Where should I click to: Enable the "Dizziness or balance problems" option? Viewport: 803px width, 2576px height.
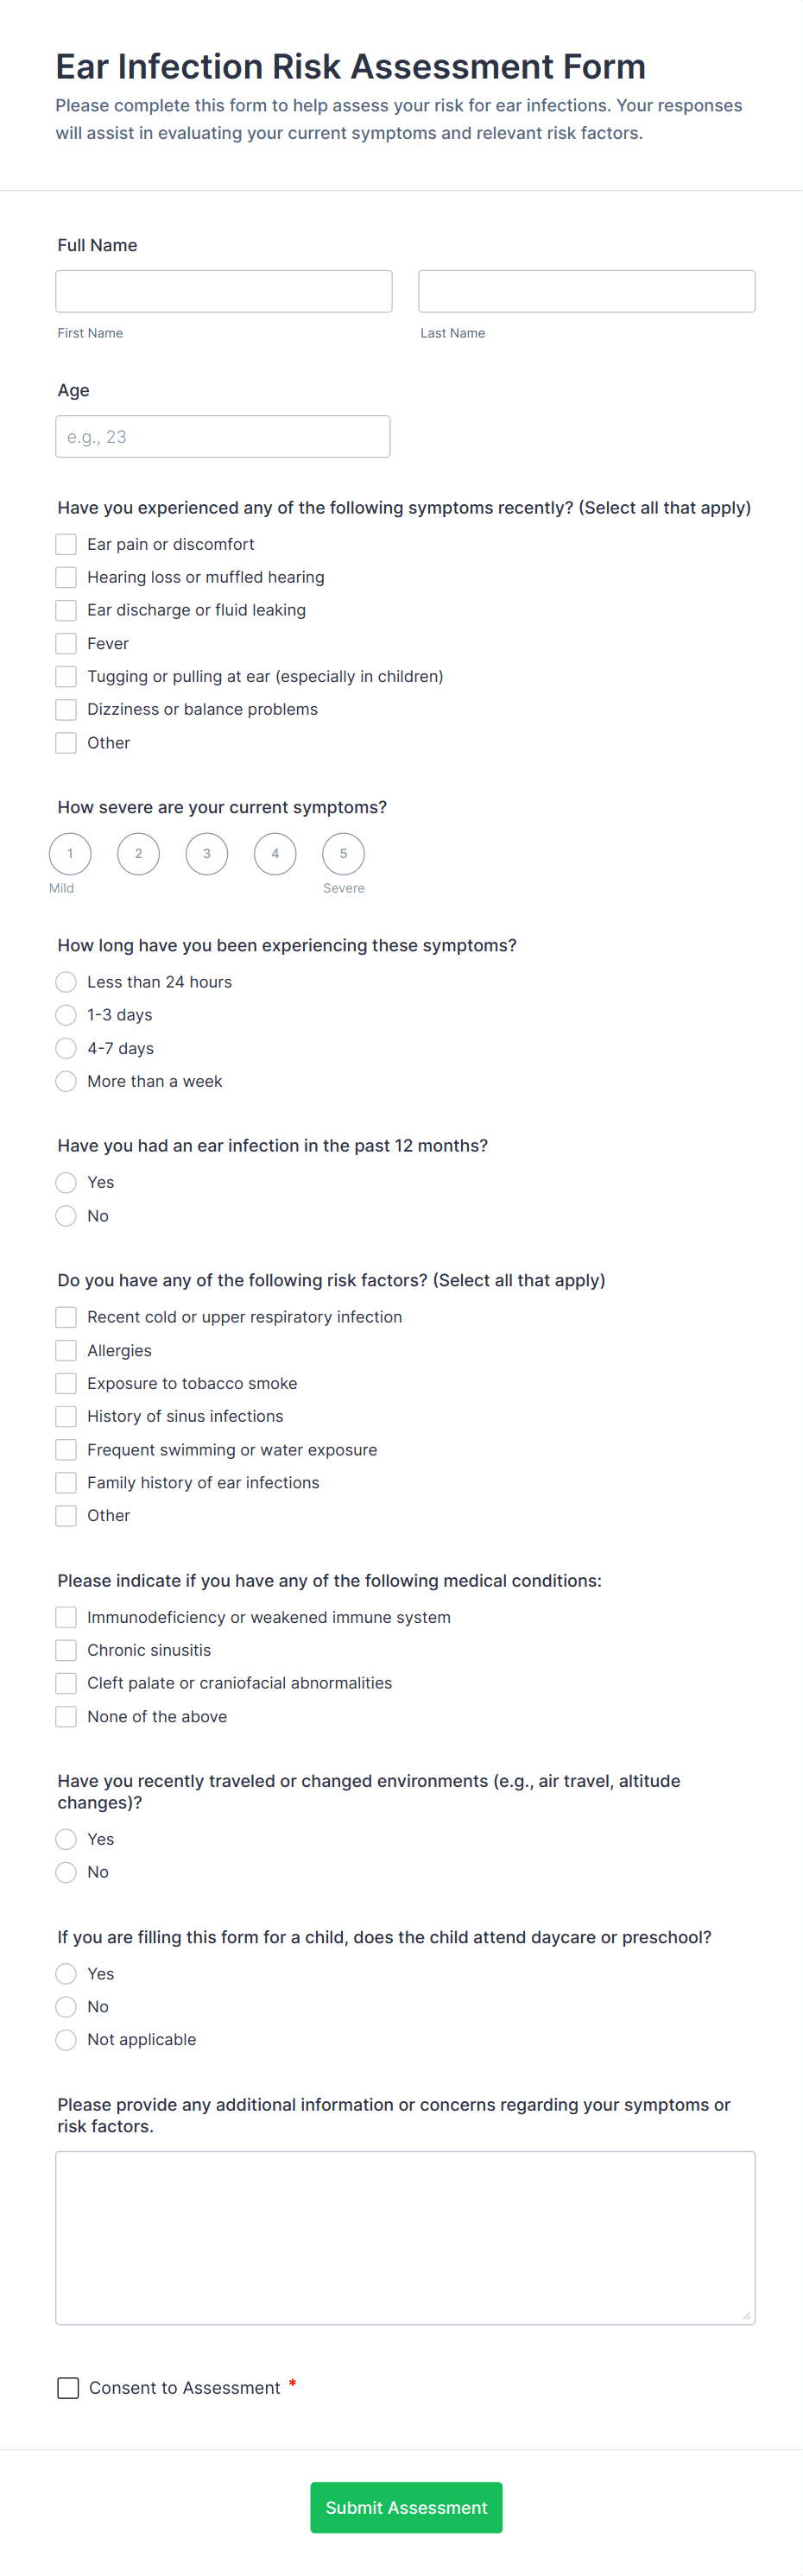tap(66, 709)
